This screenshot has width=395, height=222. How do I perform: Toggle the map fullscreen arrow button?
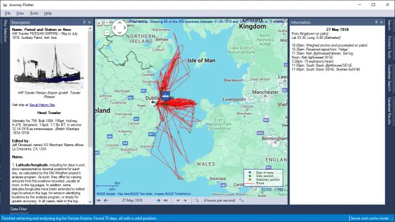click(99, 23)
